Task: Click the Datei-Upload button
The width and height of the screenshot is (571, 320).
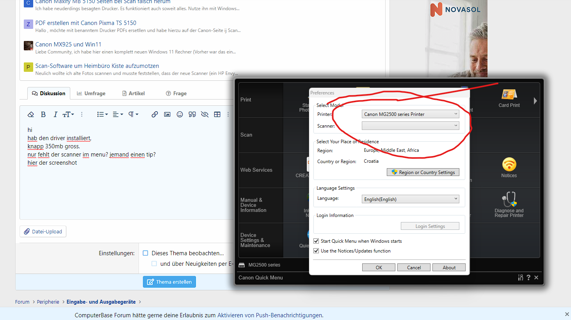Action: [x=43, y=231]
